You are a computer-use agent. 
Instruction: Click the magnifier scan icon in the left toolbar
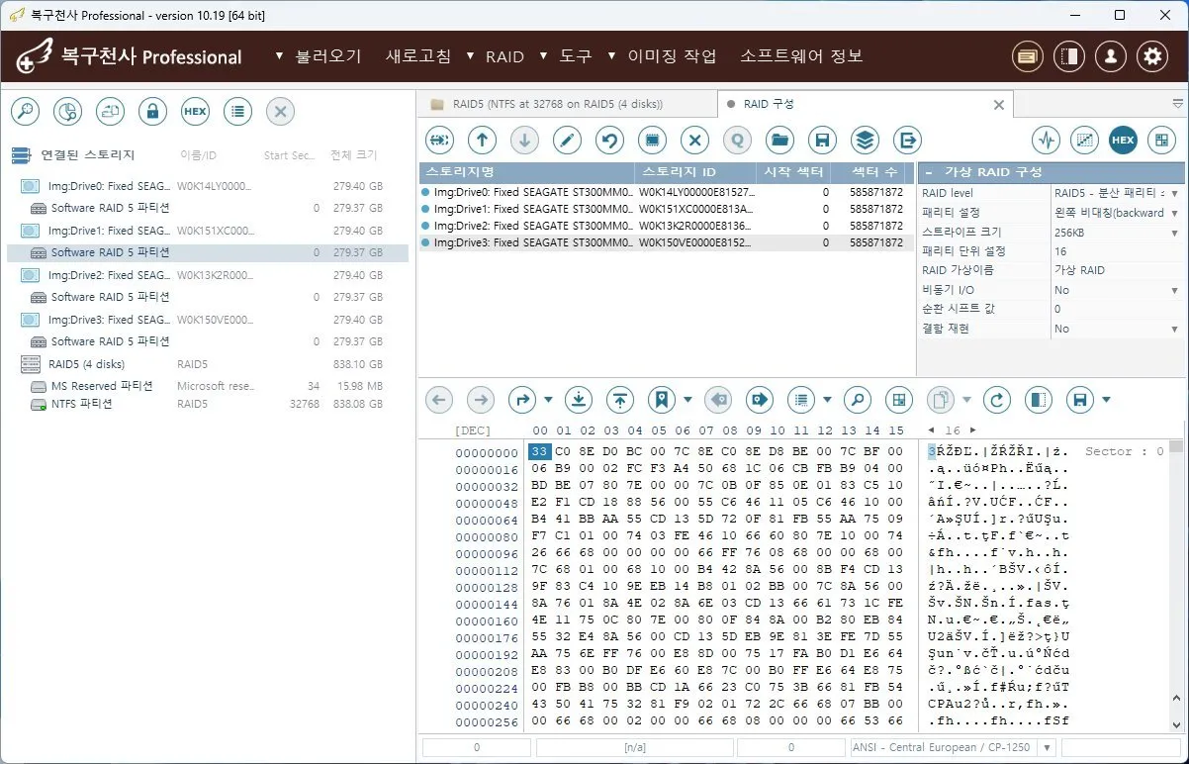(x=25, y=112)
